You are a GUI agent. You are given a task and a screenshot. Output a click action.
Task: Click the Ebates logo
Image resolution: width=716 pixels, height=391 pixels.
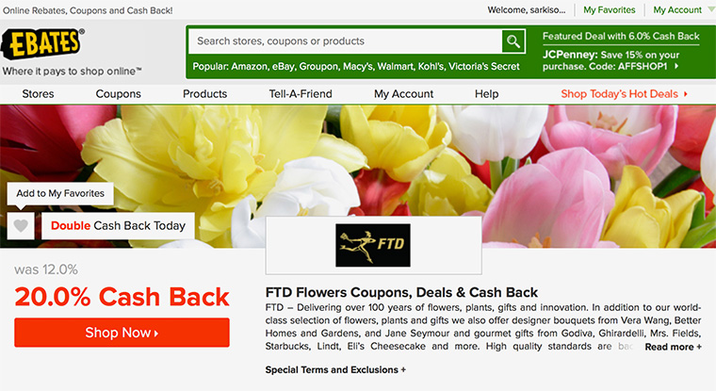(x=42, y=44)
